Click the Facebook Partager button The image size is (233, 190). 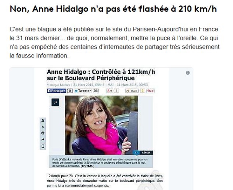[56, 91]
